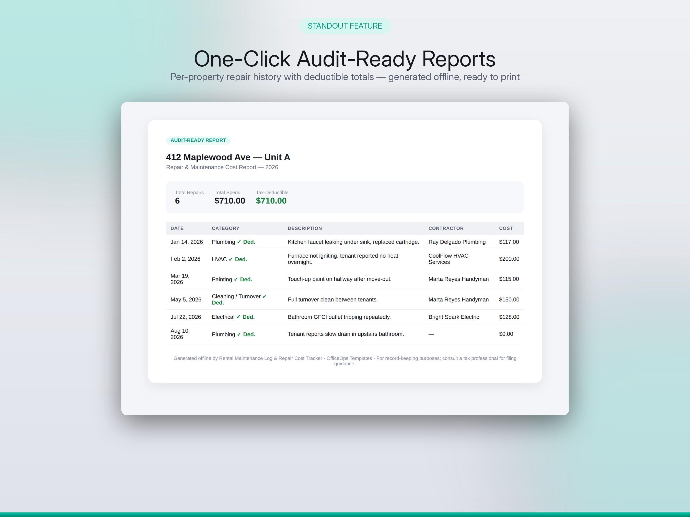The image size is (690, 517).
Task: Click the Generated offline footer note
Action: tap(345, 361)
